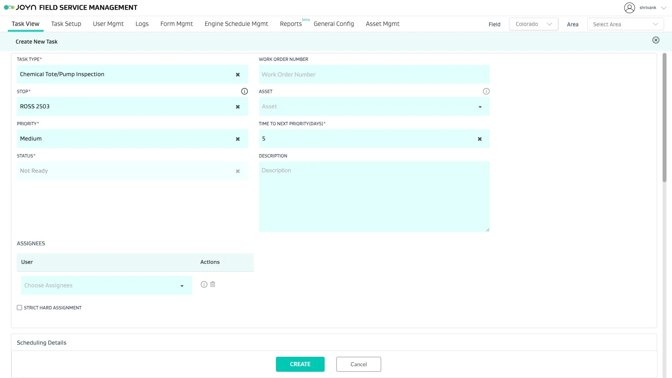Go to User Mgmt tab
The image size is (672, 378).
coord(108,24)
